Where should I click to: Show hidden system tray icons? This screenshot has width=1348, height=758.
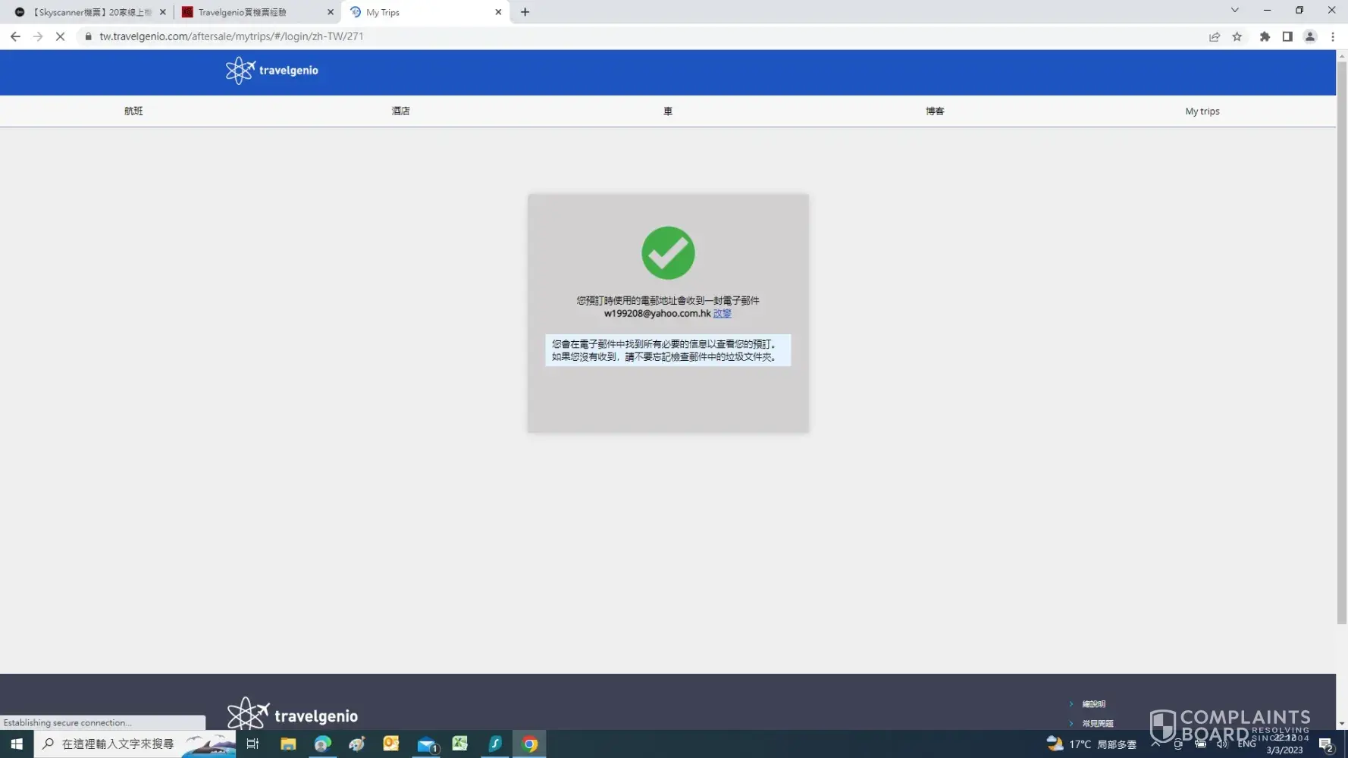[1155, 744]
